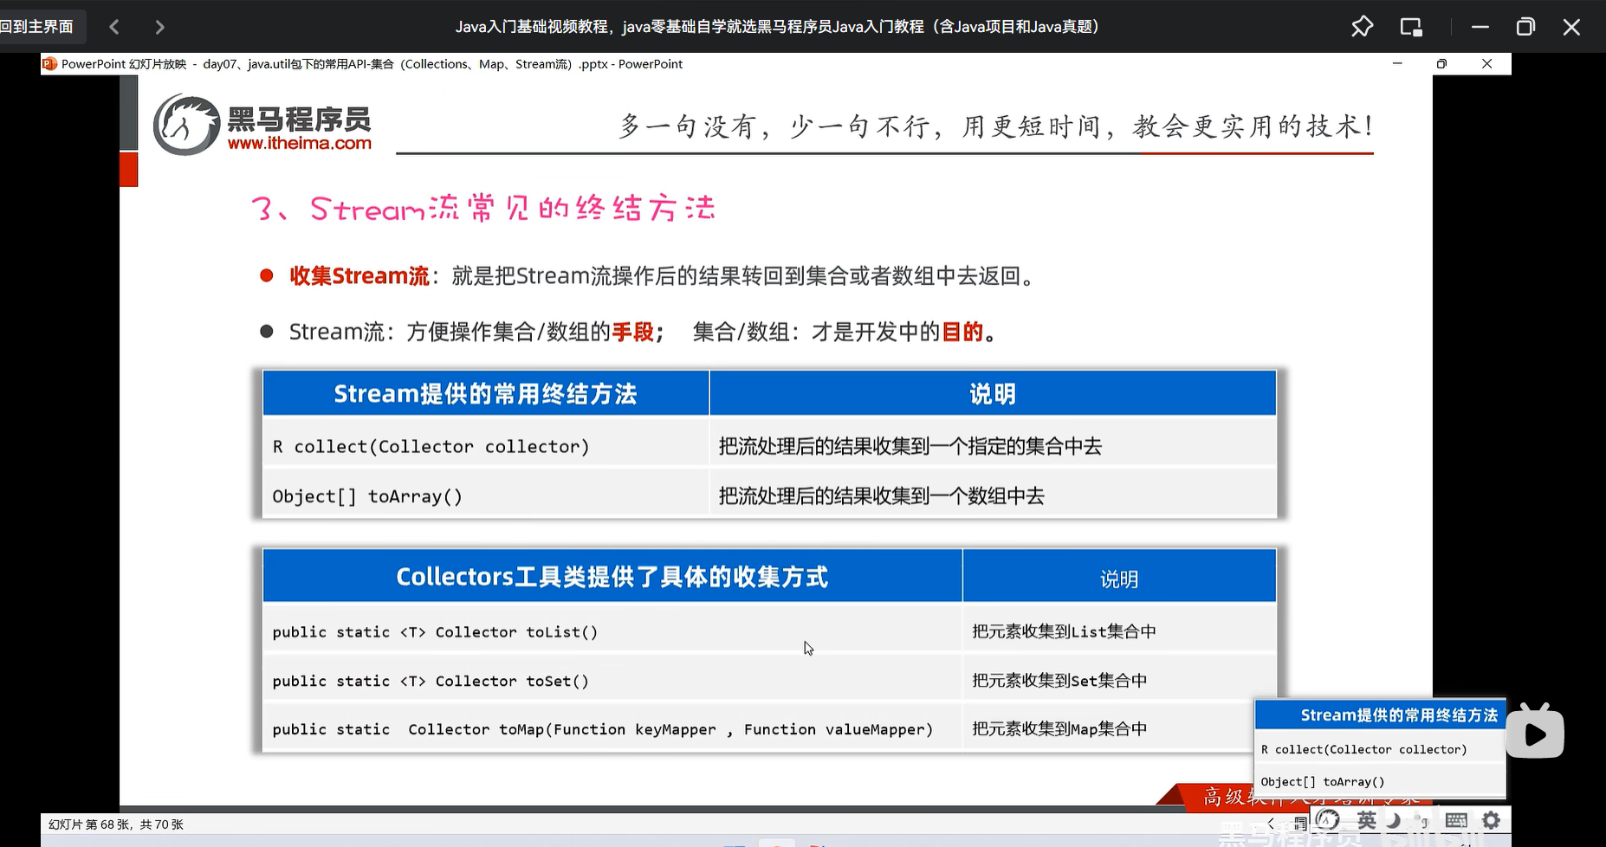Screen dimensions: 1606x847
Task: Click the back navigation arrow in the title bar
Action: point(114,27)
